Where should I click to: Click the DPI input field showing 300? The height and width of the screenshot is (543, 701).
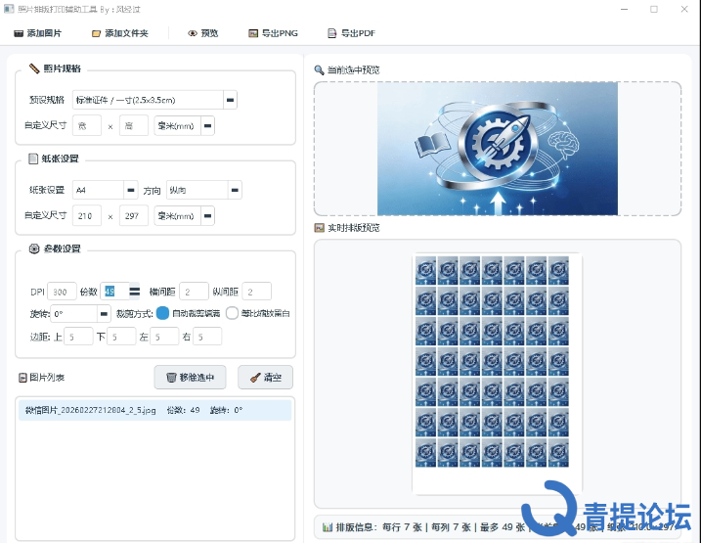(x=63, y=292)
